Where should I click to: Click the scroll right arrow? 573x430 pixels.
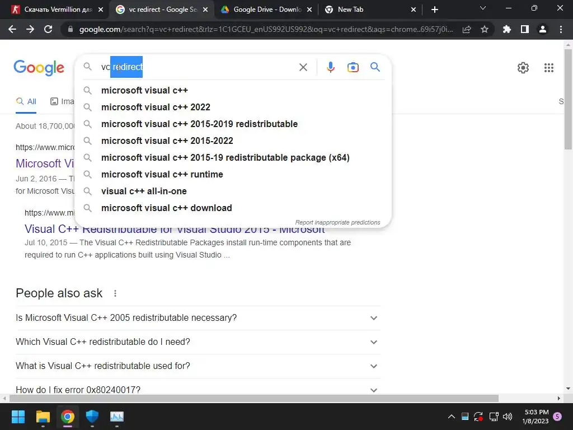click(559, 399)
